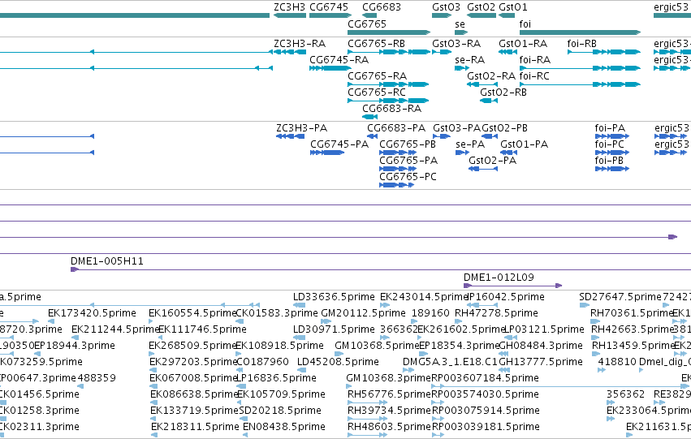Screen dimensions: 691x439
Task: Select EST EN08438.5prime
Action: 284,427
